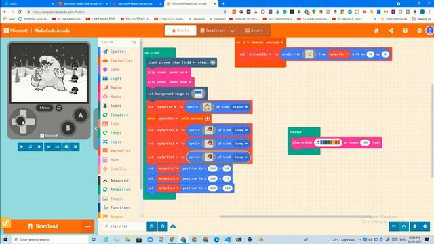Switch to the JavaScript editor tab
Viewport: 434px width, 244px height.
tap(213, 30)
